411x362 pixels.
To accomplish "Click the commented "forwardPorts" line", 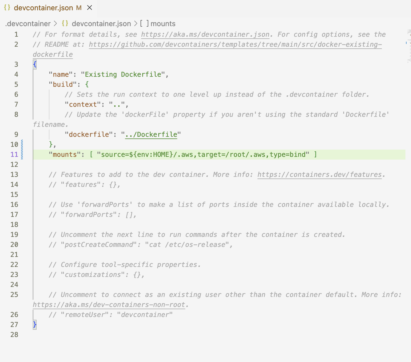I will (93, 215).
